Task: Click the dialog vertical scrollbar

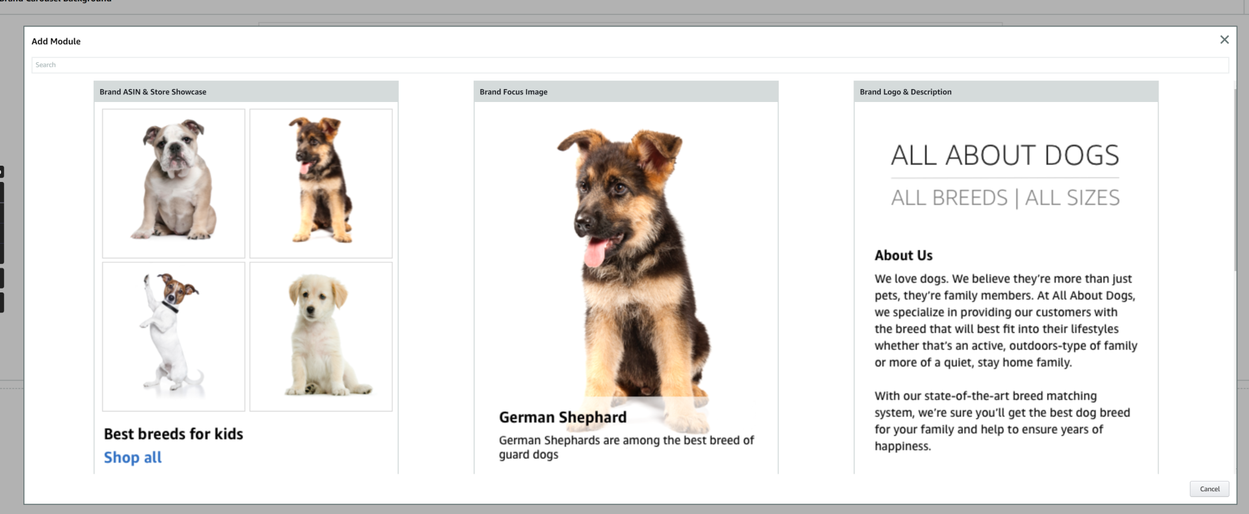Action: tap(1235, 181)
